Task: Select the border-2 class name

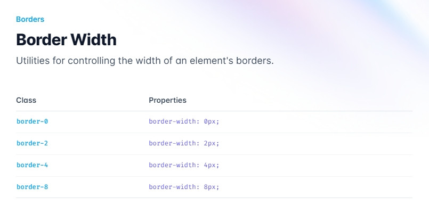Action: pos(33,143)
